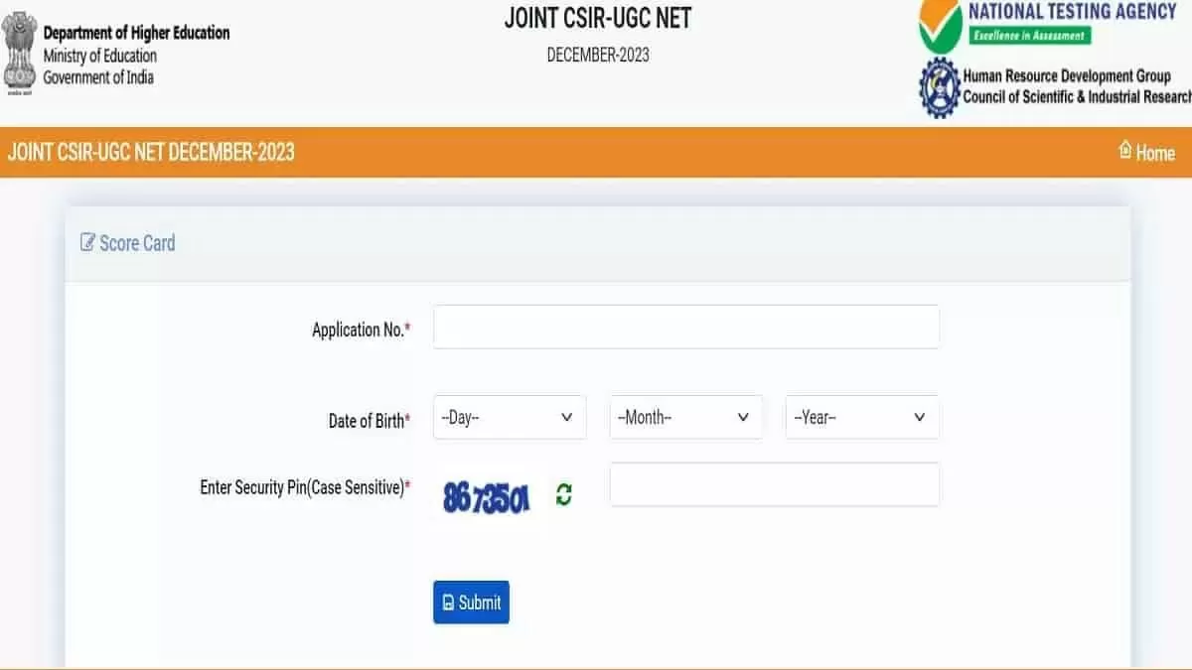1192x670 pixels.
Task: Go to Home link
Action: coord(1154,153)
